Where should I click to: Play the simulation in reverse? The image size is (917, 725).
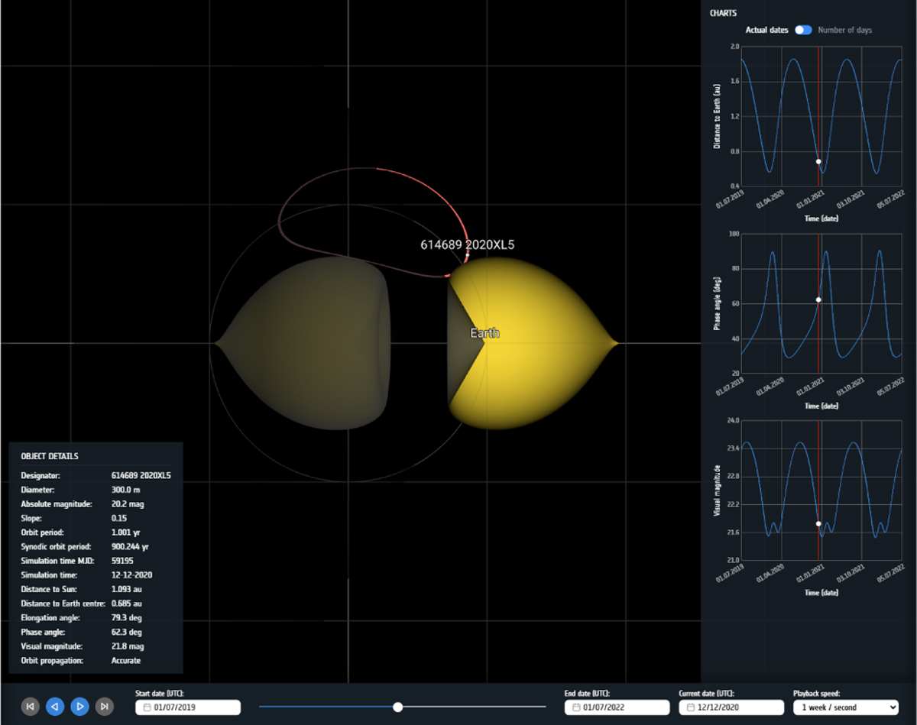pos(55,707)
